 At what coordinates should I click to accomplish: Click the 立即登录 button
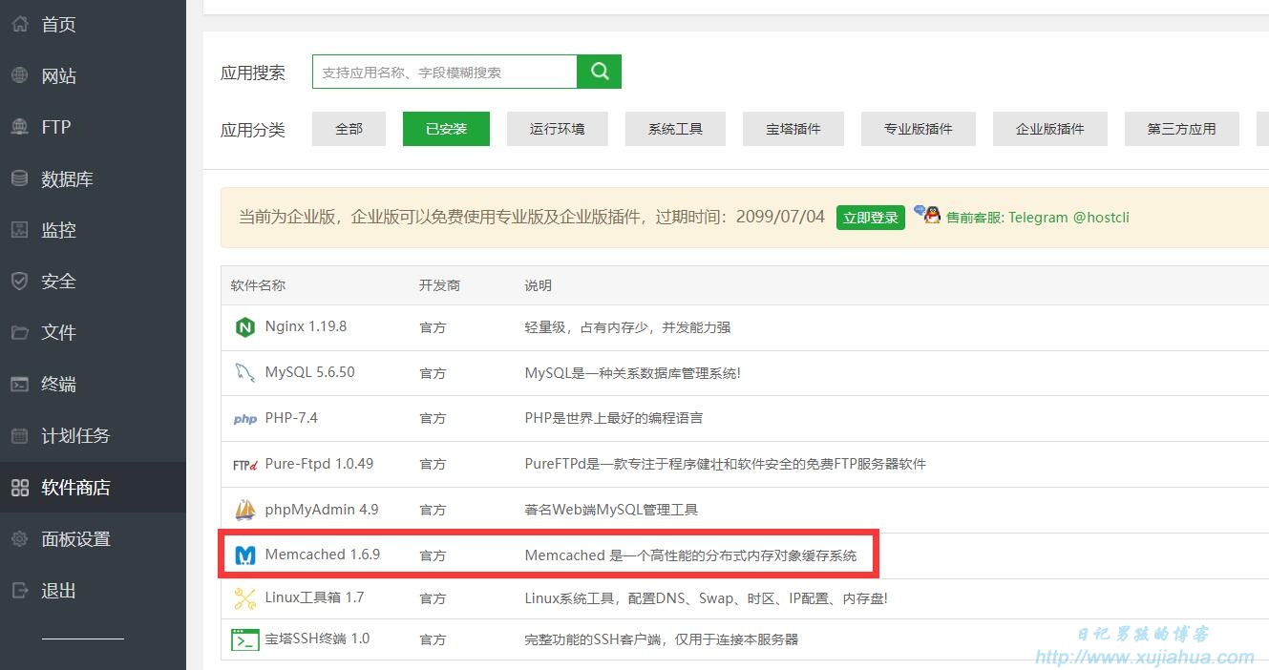point(871,218)
